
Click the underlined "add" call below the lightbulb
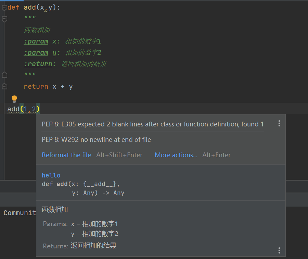click(13, 109)
